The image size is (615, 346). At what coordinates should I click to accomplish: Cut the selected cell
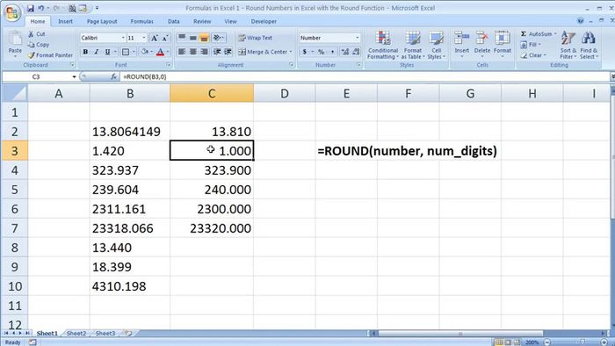click(x=37, y=34)
